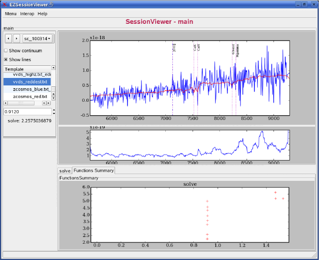This screenshot has height=260, width=319.
Task: Uncheck the Show lines checkbox
Action: [x=6, y=59]
